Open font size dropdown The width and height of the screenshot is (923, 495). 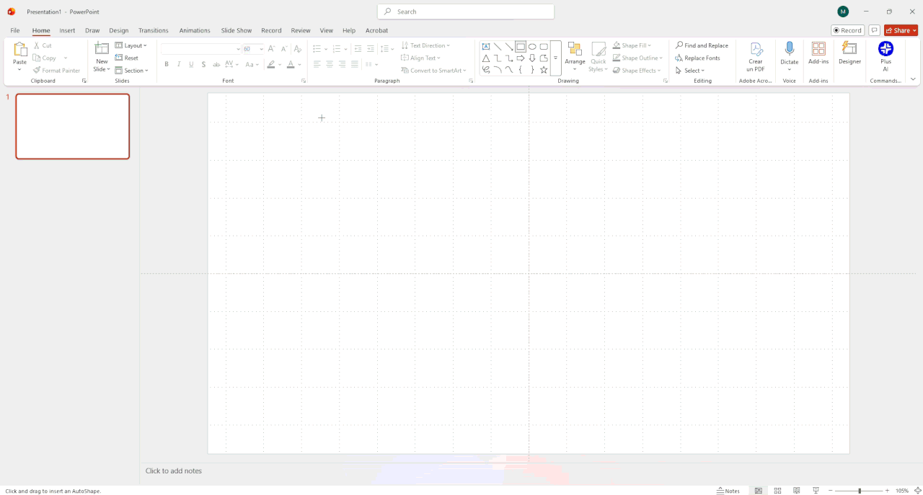click(x=261, y=49)
